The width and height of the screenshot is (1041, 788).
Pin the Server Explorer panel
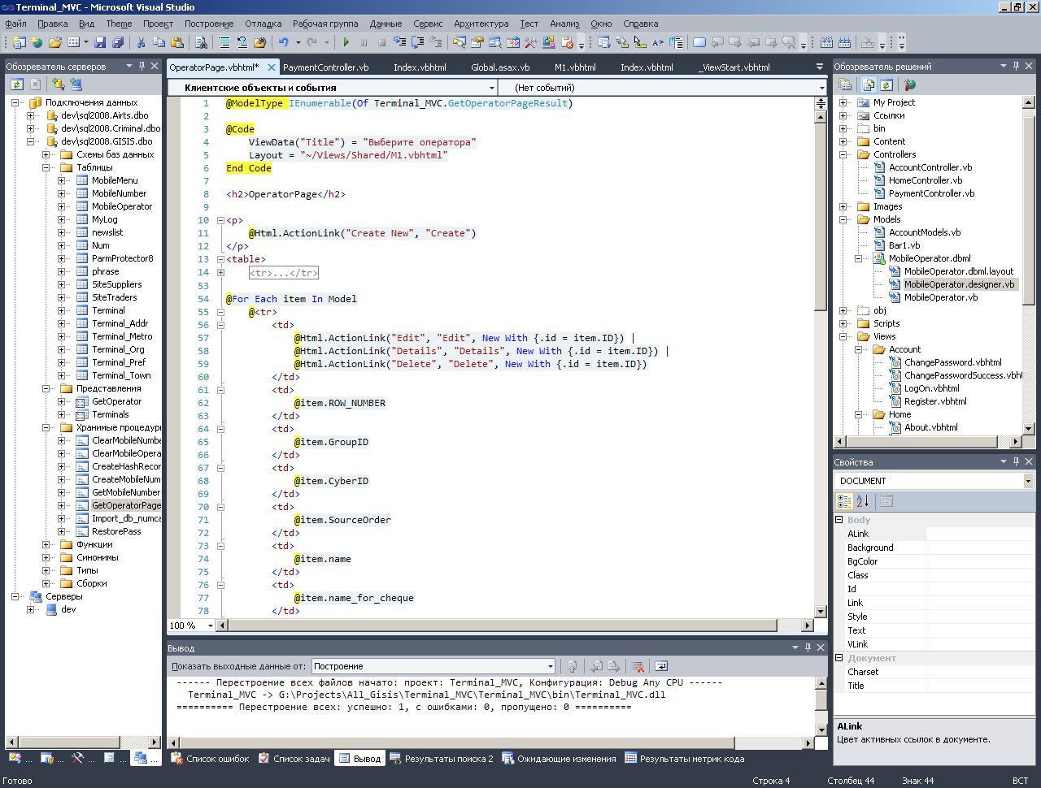coord(142,66)
